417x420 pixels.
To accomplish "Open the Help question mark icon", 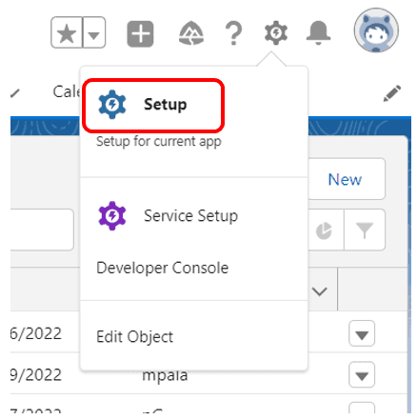I will [233, 33].
